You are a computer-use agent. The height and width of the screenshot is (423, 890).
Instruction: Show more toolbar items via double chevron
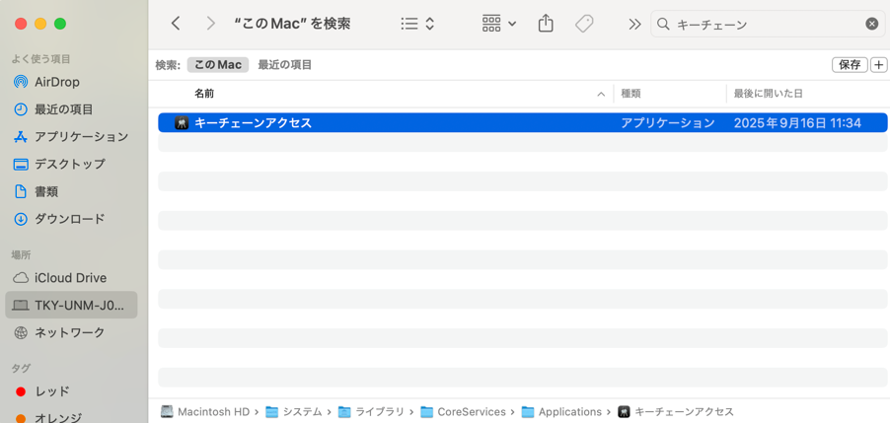coord(634,24)
